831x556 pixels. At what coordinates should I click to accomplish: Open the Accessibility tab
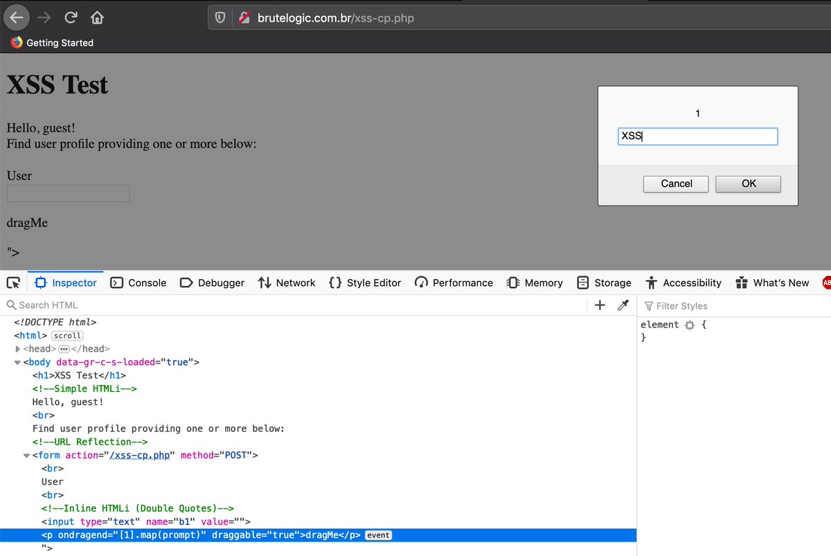point(683,283)
